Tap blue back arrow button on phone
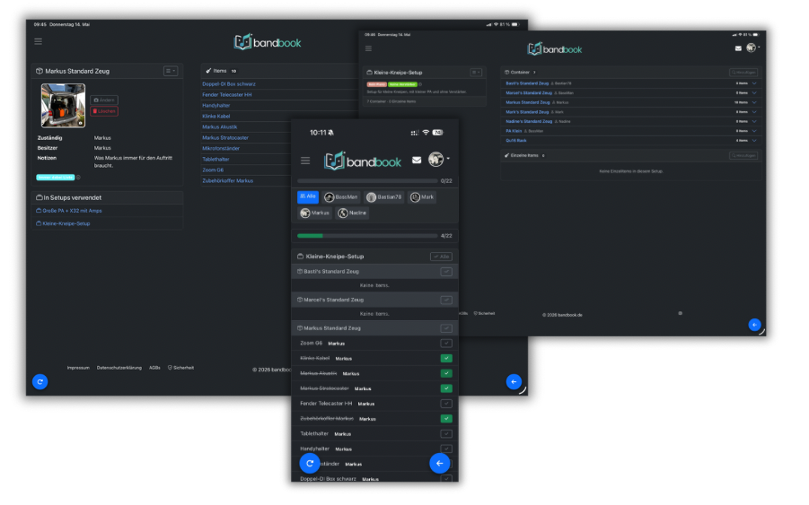 click(x=440, y=463)
